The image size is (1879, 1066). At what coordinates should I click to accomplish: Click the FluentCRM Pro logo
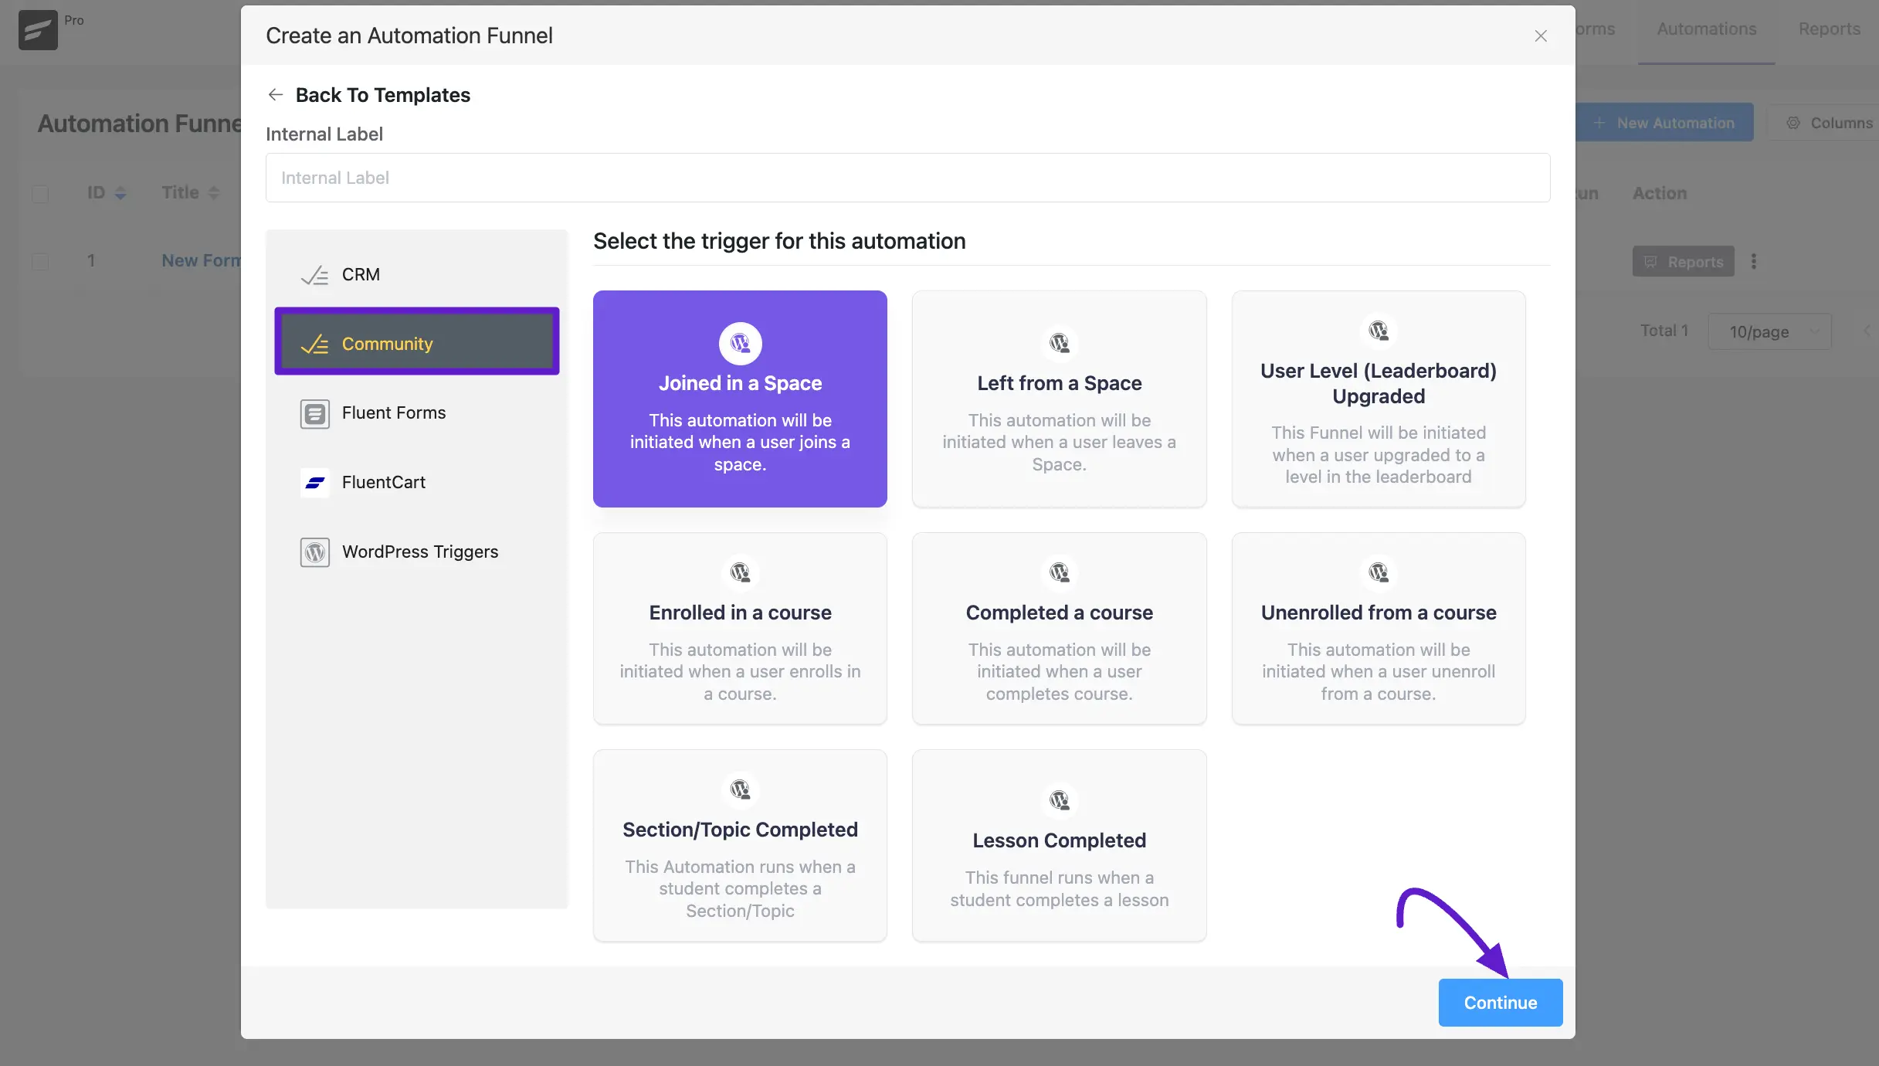38,30
